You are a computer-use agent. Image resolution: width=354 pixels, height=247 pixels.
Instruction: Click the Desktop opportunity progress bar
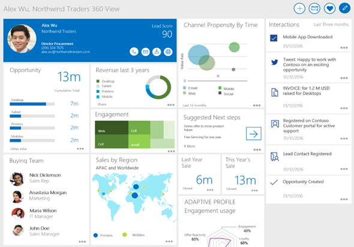point(32,104)
